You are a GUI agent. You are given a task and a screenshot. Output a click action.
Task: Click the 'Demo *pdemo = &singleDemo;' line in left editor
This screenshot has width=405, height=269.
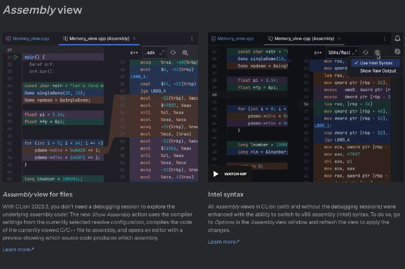(57, 100)
